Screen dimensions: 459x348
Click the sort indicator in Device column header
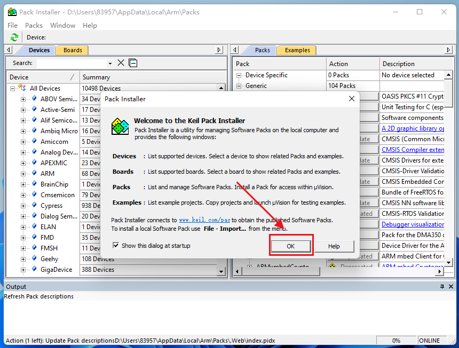(74, 77)
